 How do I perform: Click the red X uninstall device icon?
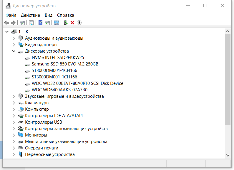tap(72, 23)
